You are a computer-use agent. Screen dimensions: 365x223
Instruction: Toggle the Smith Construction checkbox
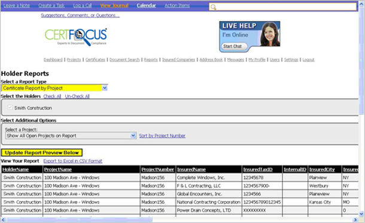click(x=10, y=108)
